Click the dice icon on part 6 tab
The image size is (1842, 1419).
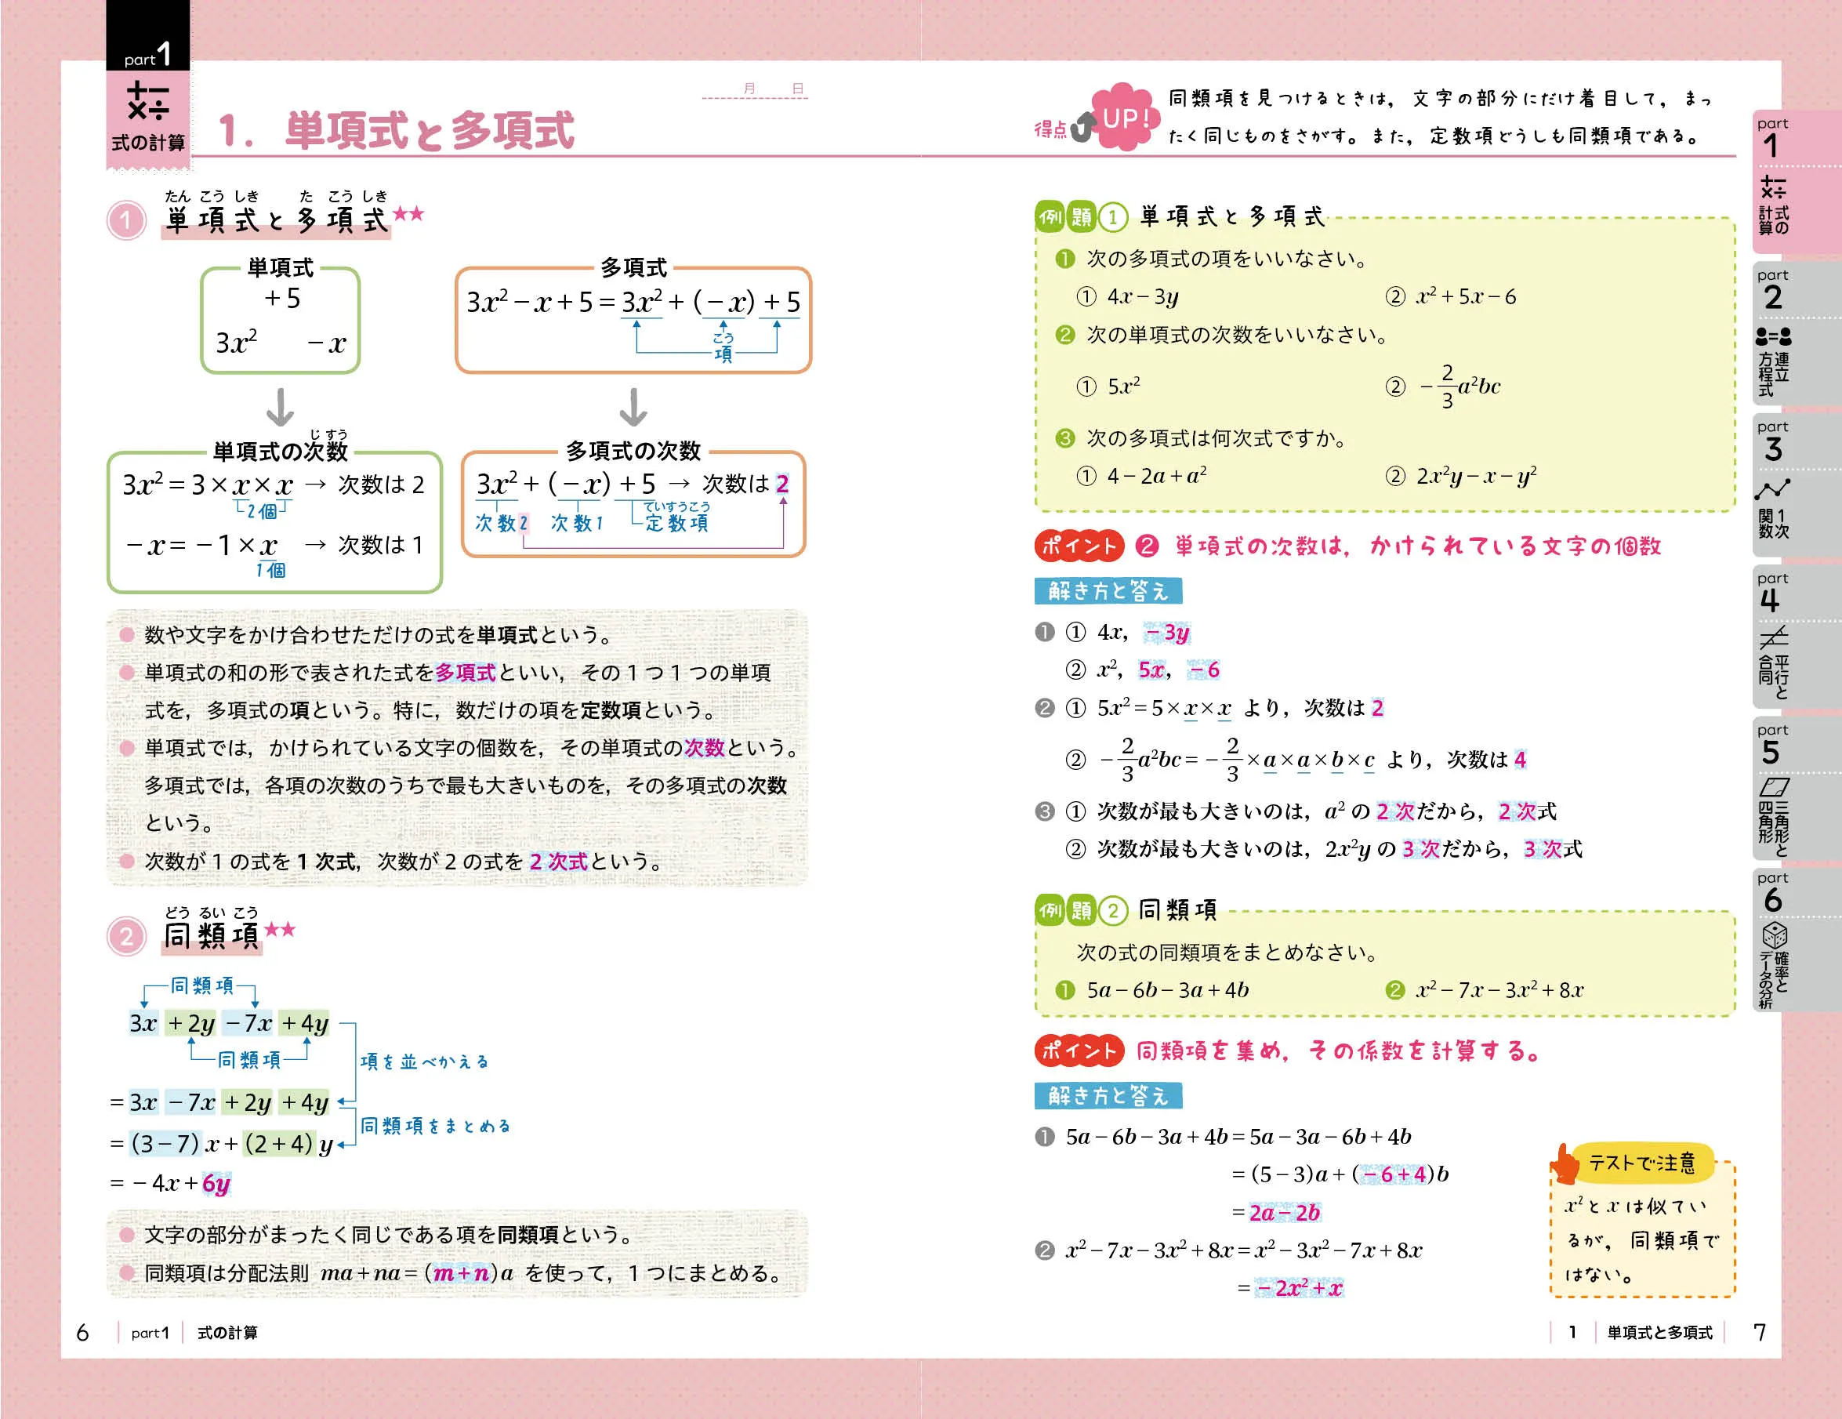pos(1775,935)
